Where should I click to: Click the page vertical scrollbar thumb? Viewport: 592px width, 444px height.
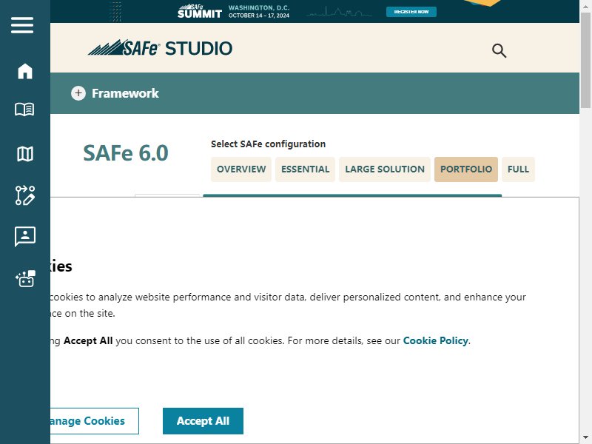point(585,61)
